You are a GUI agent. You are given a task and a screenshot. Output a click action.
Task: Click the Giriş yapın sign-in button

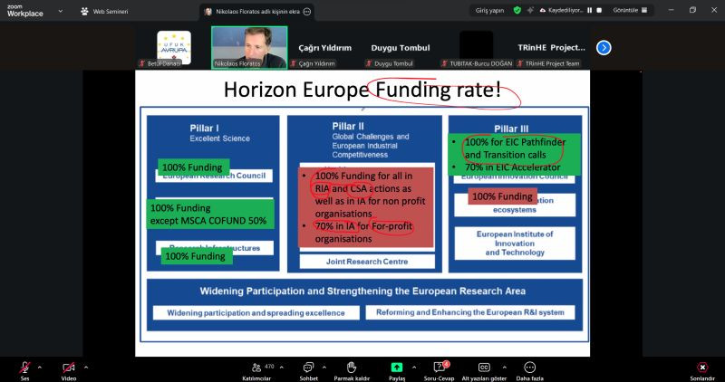coord(489,10)
